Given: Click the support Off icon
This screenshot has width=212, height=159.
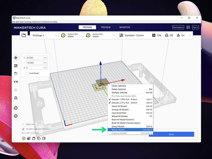Looking at the screenshot, I should pyautogui.click(x=167, y=35).
